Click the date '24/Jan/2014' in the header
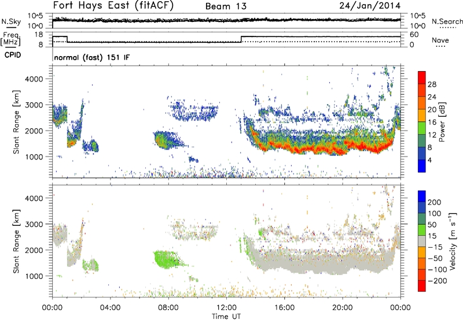Viewport: 463px width, 320px height. tap(370, 6)
